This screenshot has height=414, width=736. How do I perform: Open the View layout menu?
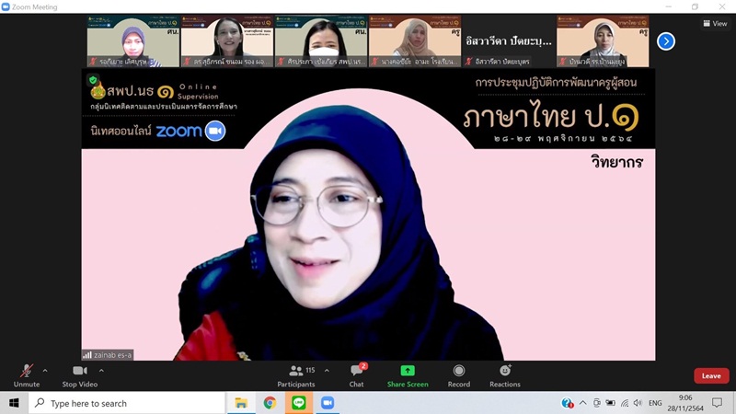tap(714, 24)
